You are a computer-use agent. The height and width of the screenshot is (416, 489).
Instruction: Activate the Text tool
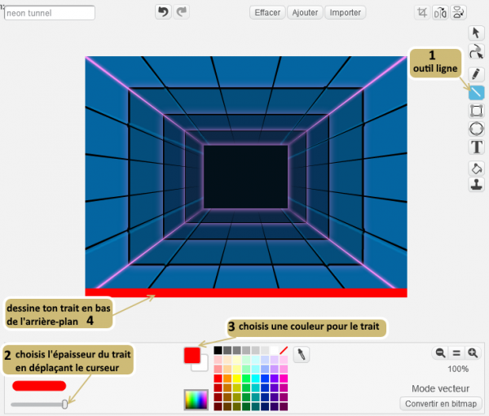tap(477, 147)
